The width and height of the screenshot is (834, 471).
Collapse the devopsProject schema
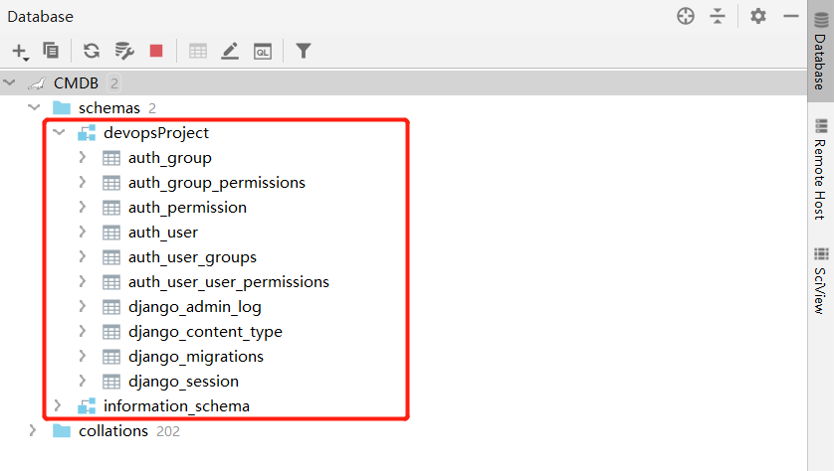click(x=59, y=133)
